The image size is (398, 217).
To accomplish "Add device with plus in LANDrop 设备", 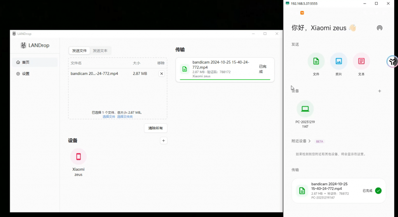I will click(x=164, y=141).
